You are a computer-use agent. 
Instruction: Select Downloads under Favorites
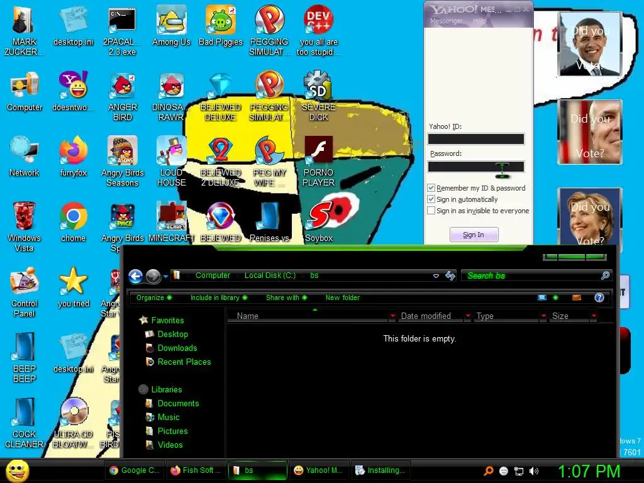(x=177, y=348)
